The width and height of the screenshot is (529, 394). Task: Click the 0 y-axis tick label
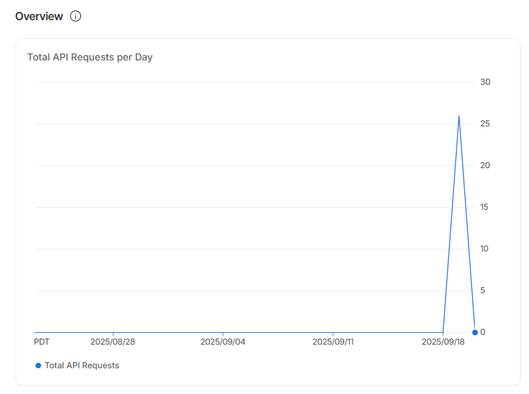pyautogui.click(x=482, y=332)
